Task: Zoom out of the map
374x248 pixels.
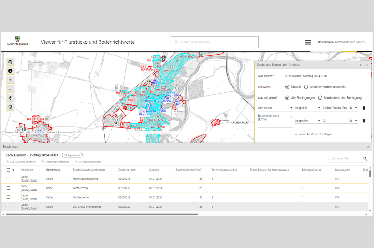Action: click(10, 89)
